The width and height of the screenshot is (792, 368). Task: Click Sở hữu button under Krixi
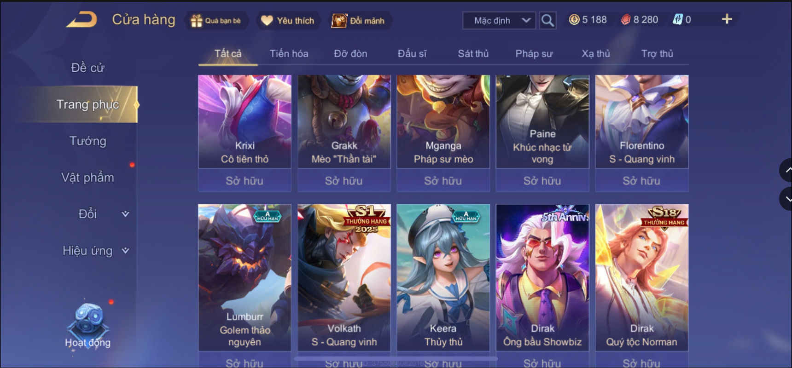point(245,180)
